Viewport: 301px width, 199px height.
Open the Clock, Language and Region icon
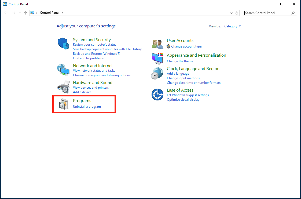pyautogui.click(x=157, y=73)
